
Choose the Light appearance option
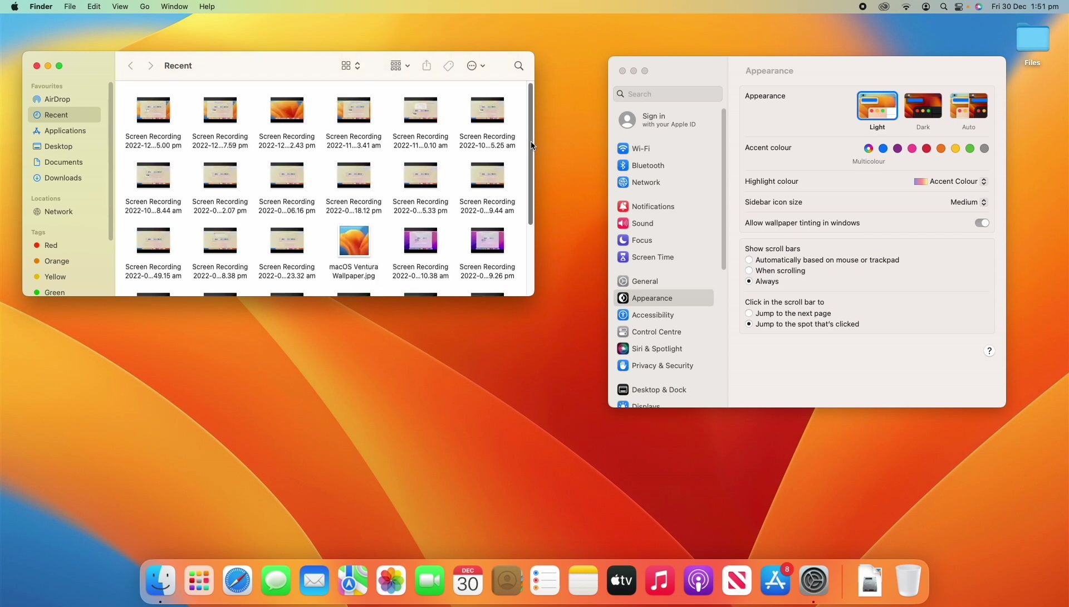point(877,106)
